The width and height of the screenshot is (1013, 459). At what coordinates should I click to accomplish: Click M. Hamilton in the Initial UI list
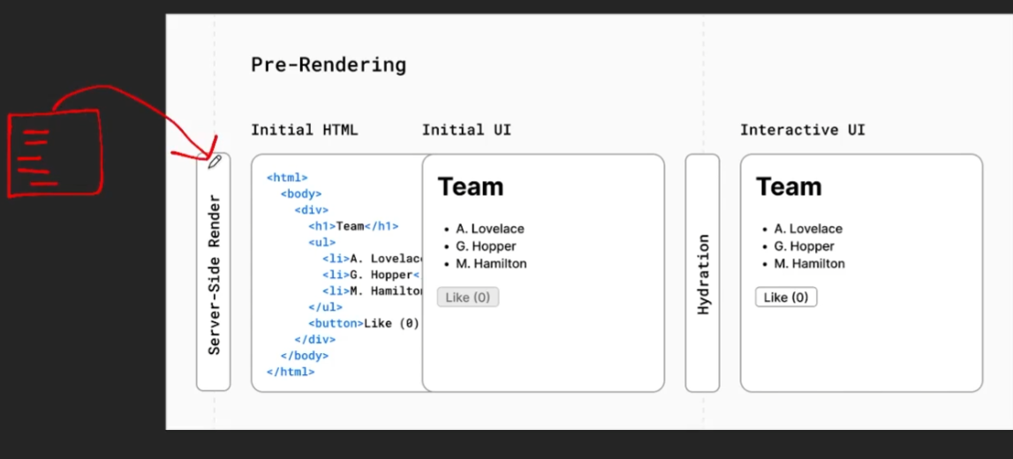[491, 263]
